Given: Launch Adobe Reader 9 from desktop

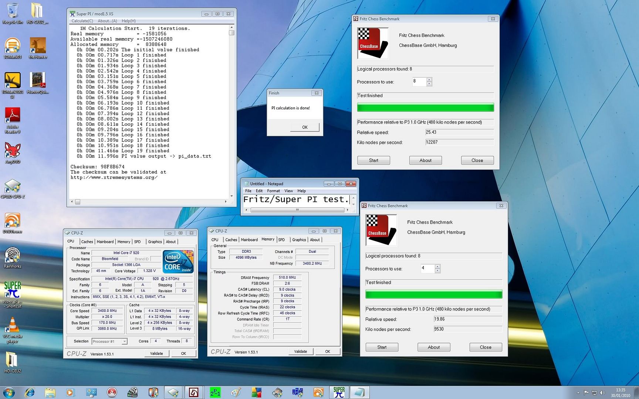Looking at the screenshot, I should click(13, 120).
